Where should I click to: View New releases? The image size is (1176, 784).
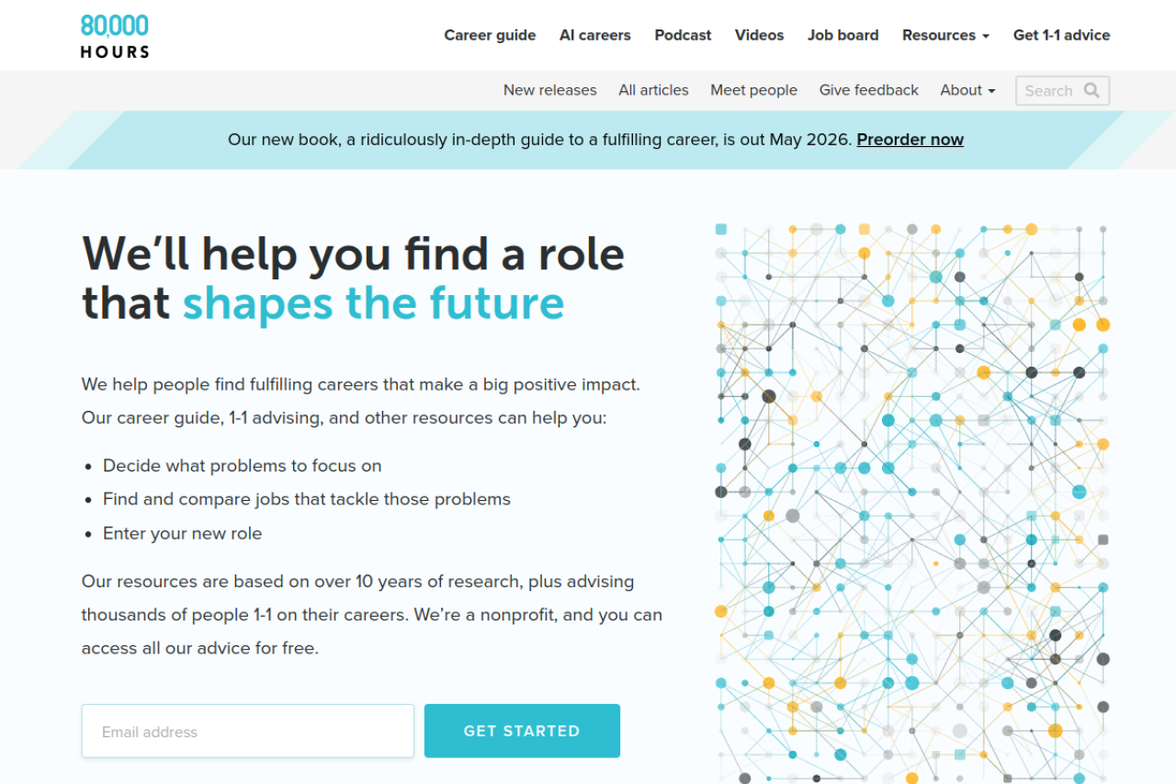pyautogui.click(x=549, y=90)
